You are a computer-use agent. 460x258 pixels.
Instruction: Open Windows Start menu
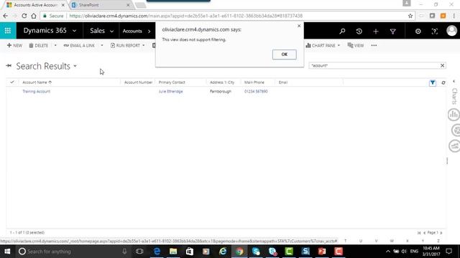(7, 252)
